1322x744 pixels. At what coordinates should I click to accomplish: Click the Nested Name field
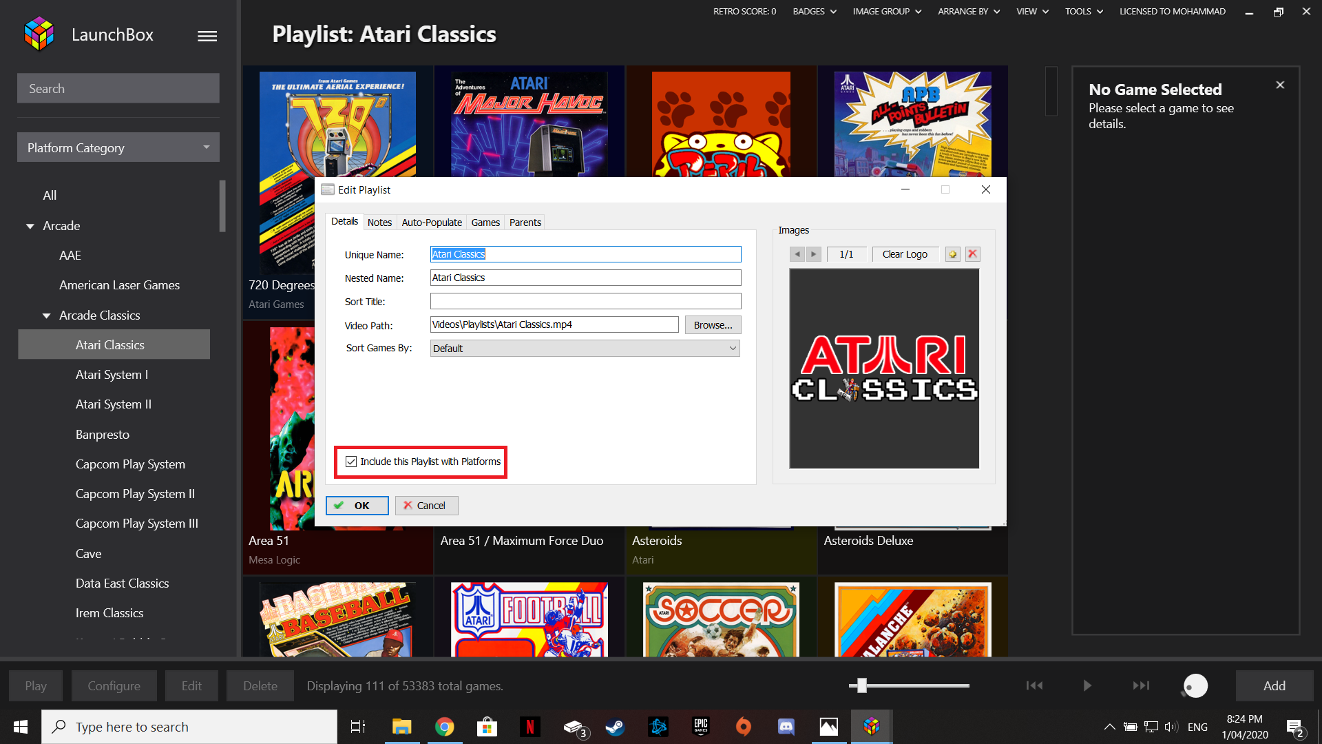(x=585, y=278)
